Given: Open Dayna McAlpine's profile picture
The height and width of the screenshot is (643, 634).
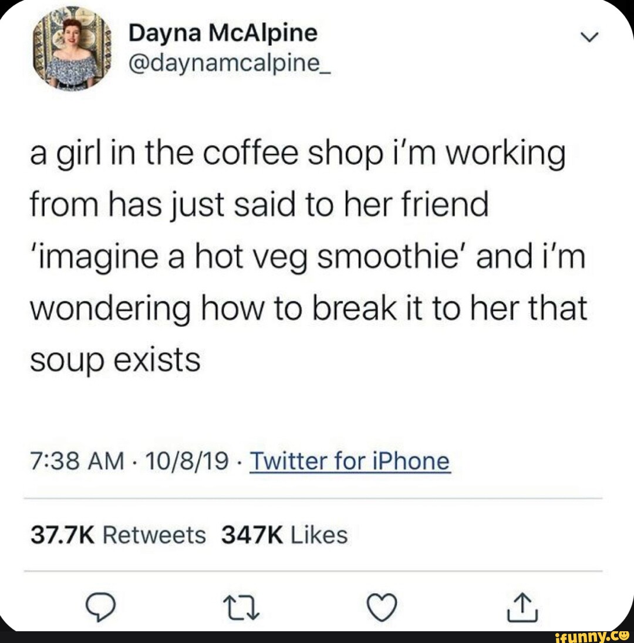Looking at the screenshot, I should [72, 48].
